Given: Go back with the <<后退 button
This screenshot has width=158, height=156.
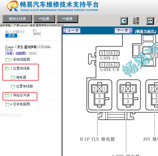Looking at the screenshot, I should click(x=44, y=19).
